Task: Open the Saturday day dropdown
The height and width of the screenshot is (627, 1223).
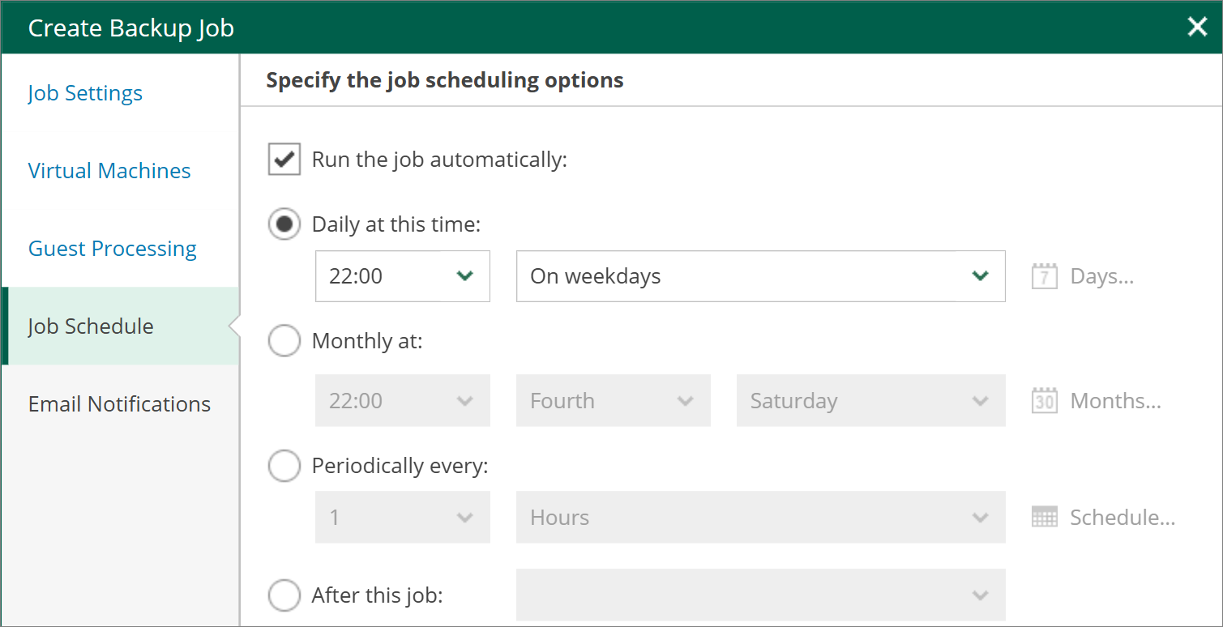Action: coord(871,401)
